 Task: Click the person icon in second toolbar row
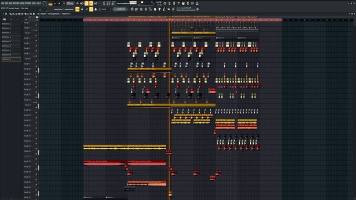click(96, 9)
